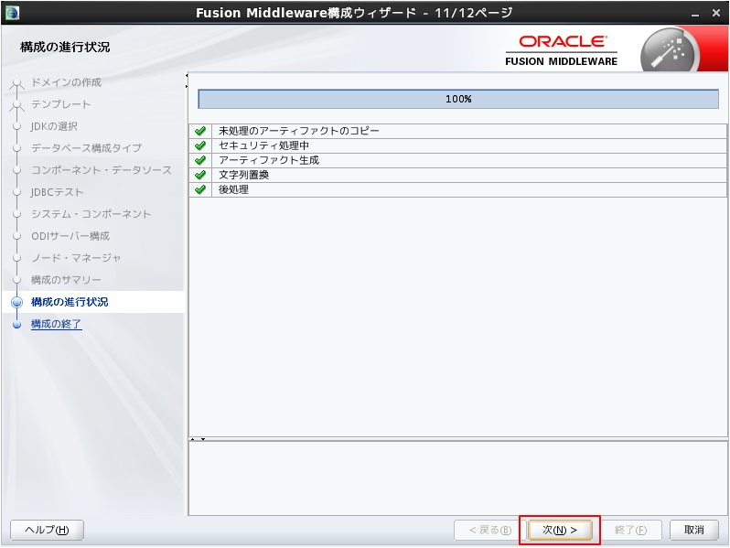Viewport: 730px width, 548px height.
Task: Click green checkmark for 後処理
Action: coord(200,189)
